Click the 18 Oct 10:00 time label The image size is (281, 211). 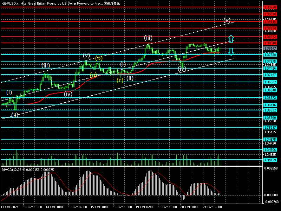(x=122, y=207)
